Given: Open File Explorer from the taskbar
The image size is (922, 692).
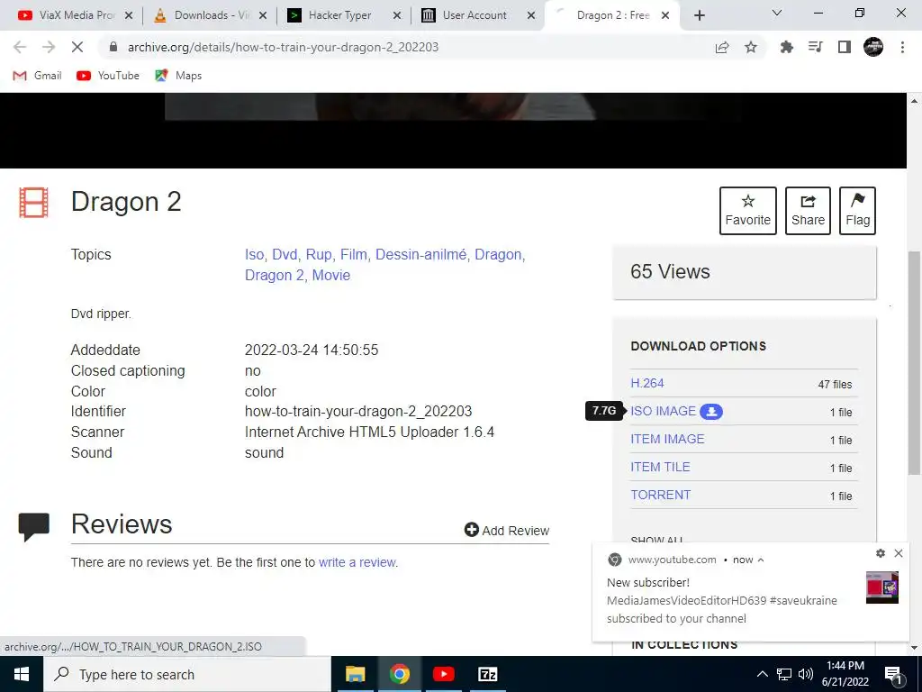Looking at the screenshot, I should click(x=355, y=674).
